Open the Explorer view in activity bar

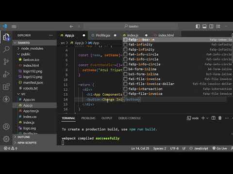[x=6, y=37]
